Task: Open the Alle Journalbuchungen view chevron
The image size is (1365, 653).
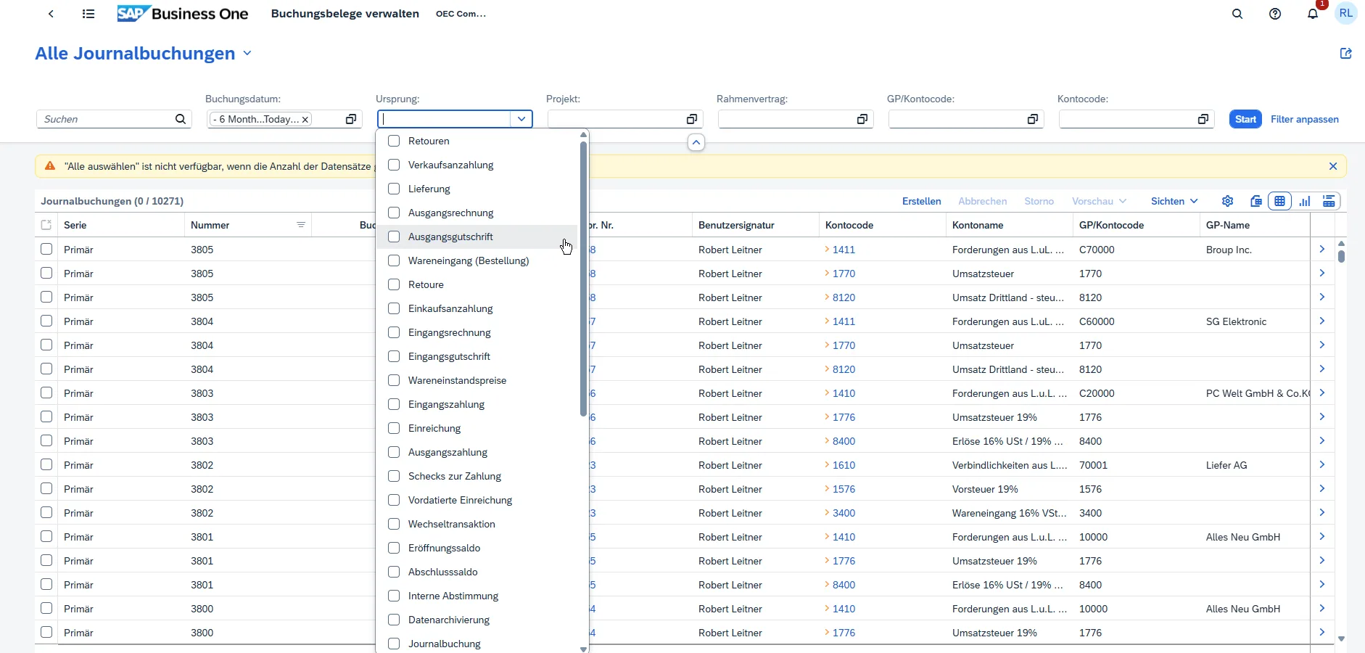Action: pos(247,53)
